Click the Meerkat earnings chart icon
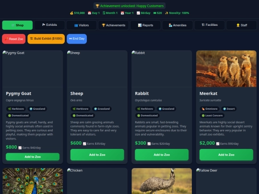This screenshot has height=194, width=259. (218, 144)
